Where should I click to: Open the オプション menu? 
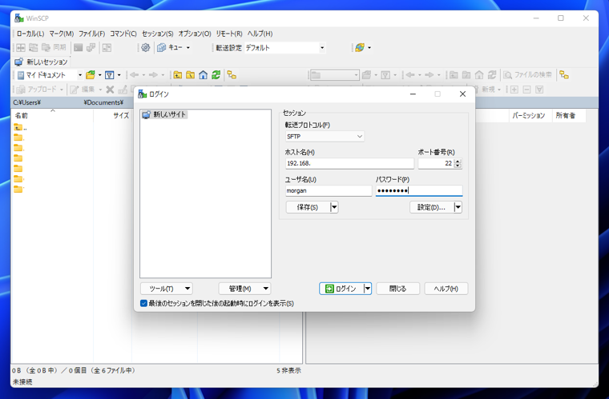point(195,34)
